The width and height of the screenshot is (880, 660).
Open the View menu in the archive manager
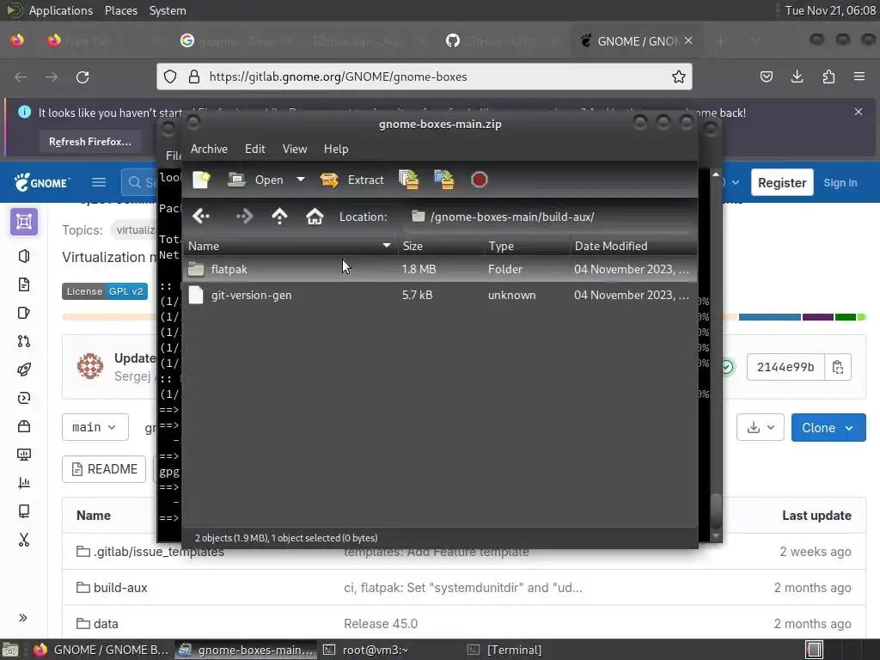coord(295,149)
